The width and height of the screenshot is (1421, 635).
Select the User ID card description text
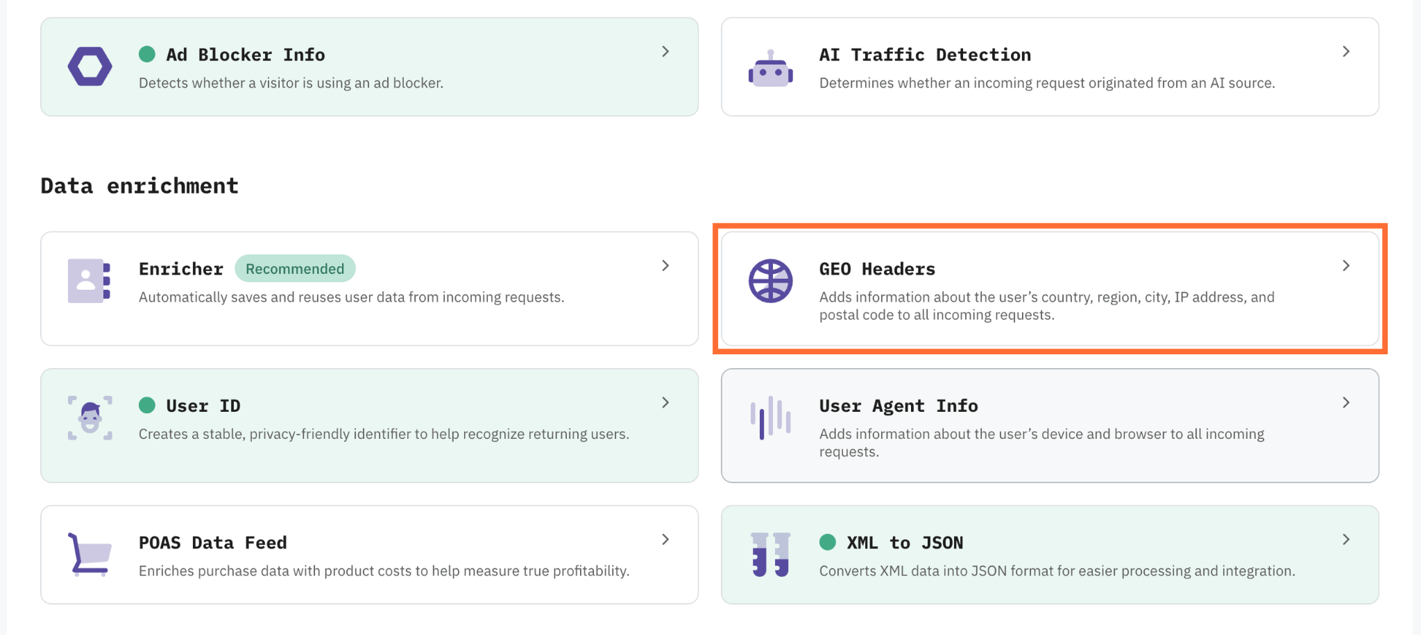click(x=384, y=434)
